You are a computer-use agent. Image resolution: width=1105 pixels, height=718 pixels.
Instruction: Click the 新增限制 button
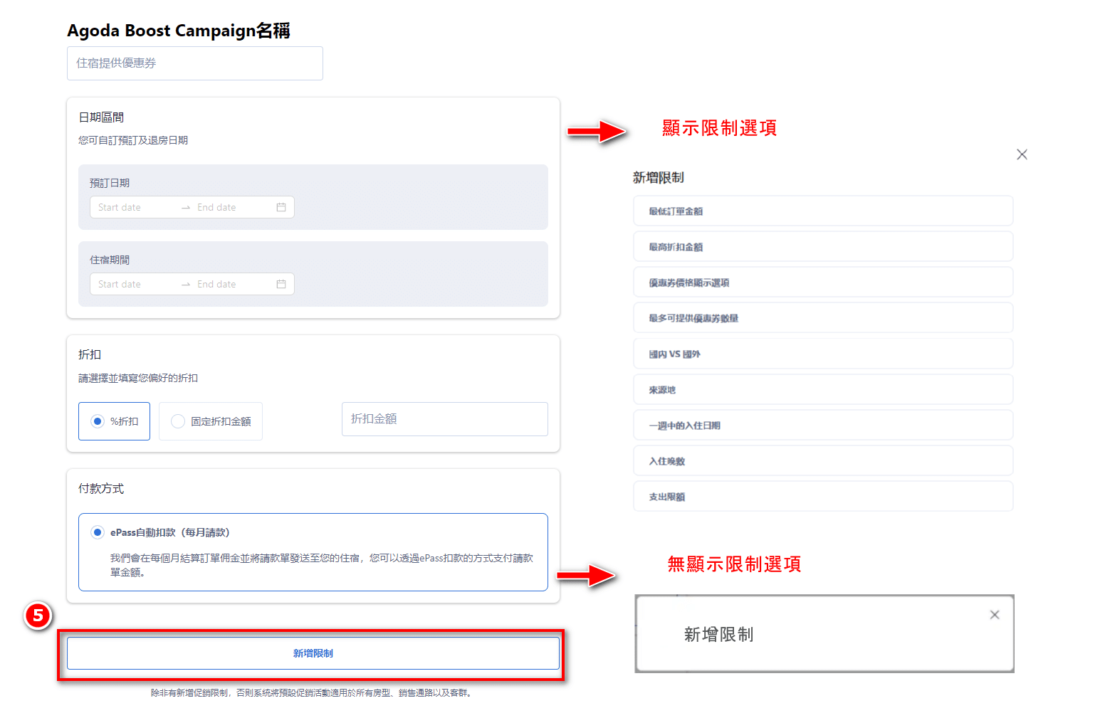tap(313, 653)
